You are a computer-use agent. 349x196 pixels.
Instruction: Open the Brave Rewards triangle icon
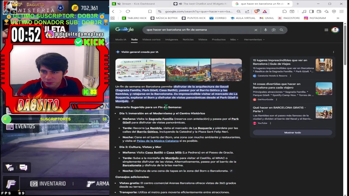coord(264,11)
